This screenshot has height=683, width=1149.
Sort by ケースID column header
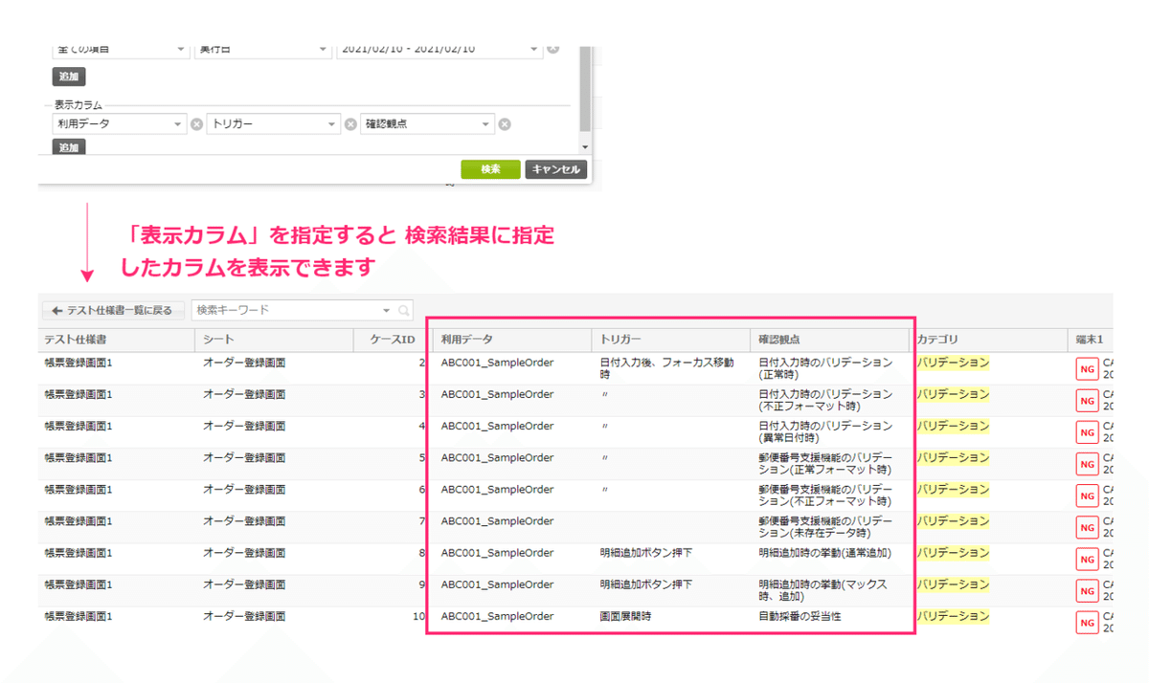(391, 339)
